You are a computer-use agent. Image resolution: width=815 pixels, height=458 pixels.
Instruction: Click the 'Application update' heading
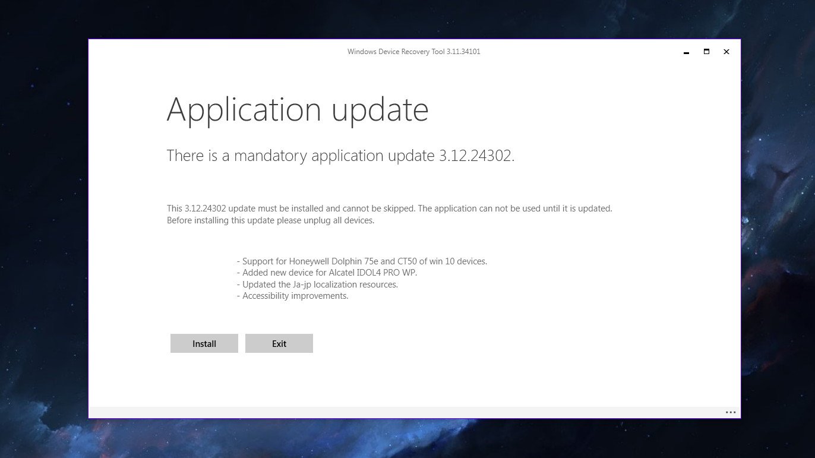click(x=298, y=110)
